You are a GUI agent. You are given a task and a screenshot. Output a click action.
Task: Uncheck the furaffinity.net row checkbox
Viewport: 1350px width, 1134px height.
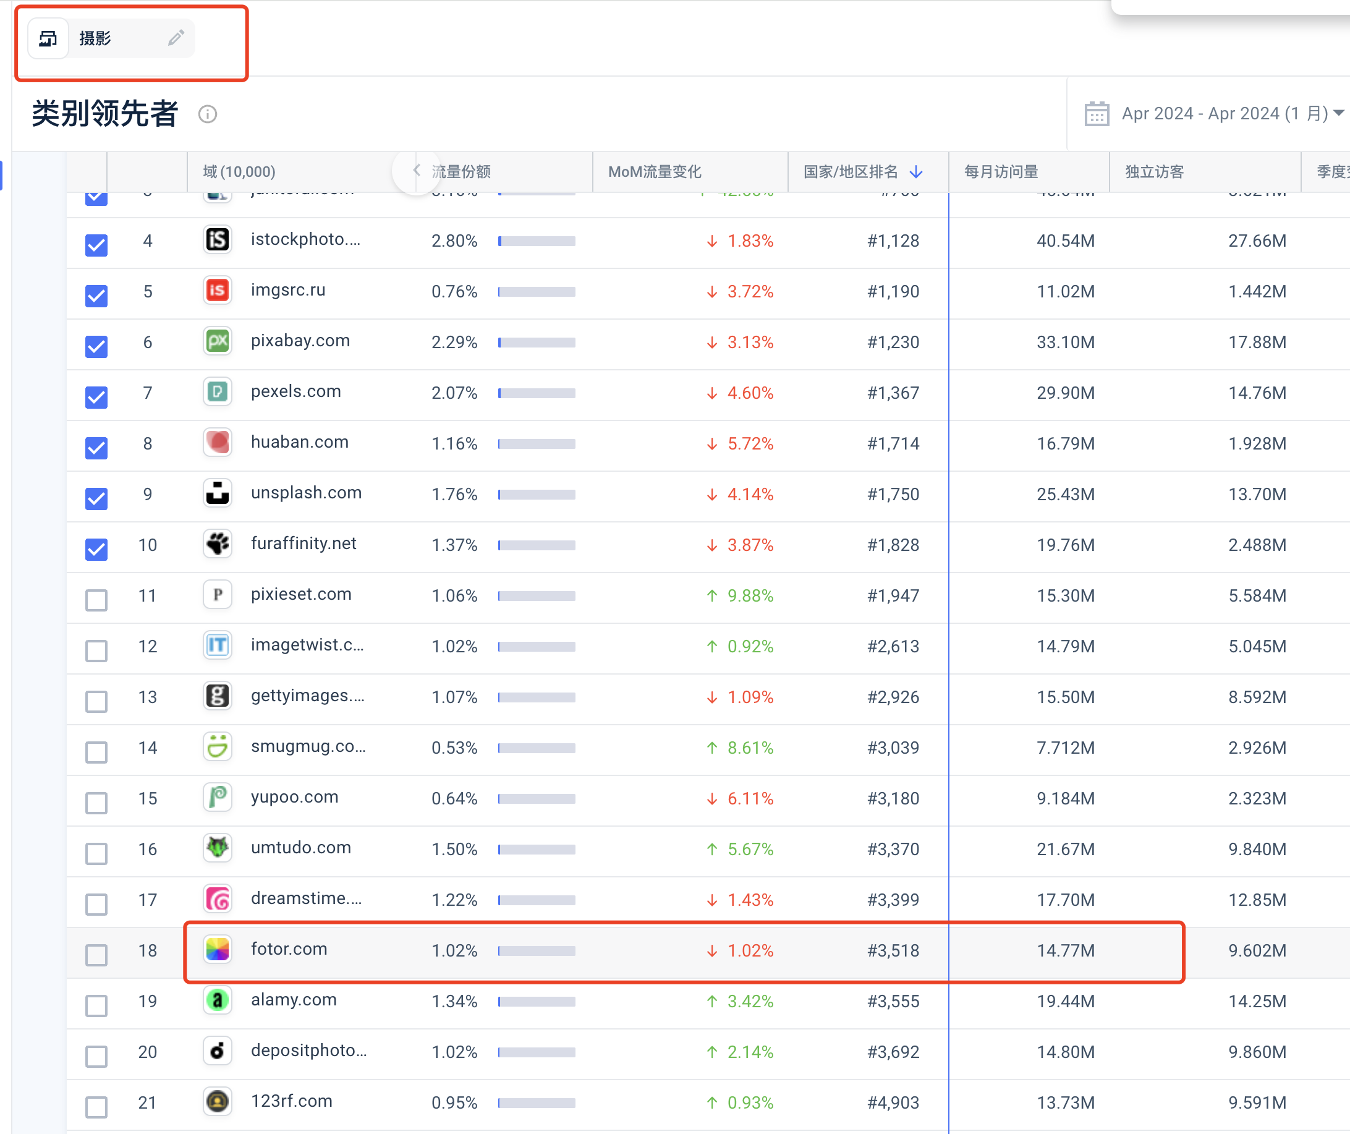click(96, 549)
